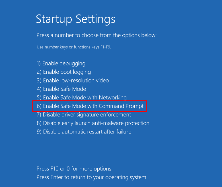Select Enable low-resolution video
The height and width of the screenshot is (187, 222).
pos(73,81)
